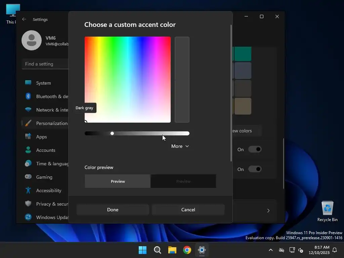Open the Recycle Bin desktop icon
The image size is (344, 258).
click(327, 211)
